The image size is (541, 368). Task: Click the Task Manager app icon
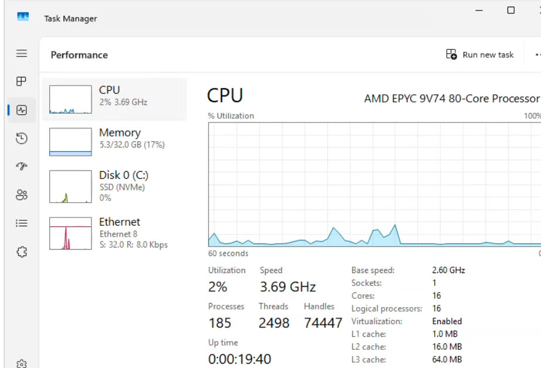[23, 18]
